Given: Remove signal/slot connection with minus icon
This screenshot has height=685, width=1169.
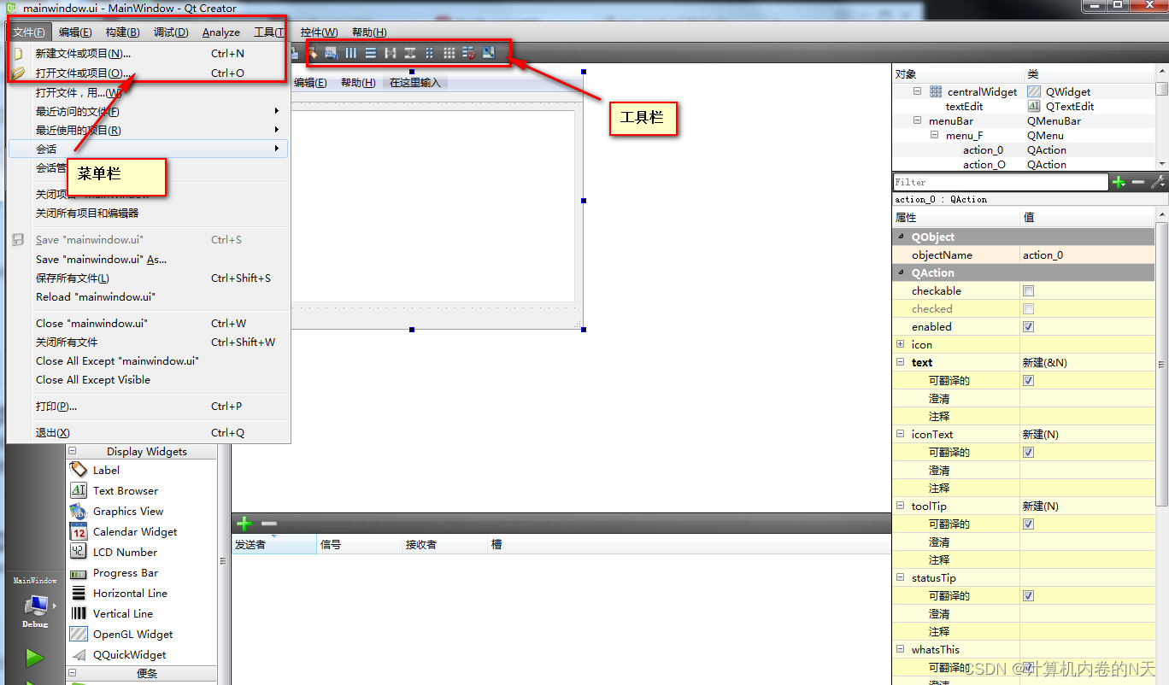Looking at the screenshot, I should (x=268, y=523).
